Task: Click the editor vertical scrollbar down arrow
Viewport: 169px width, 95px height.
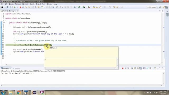Action: click(x=162, y=63)
